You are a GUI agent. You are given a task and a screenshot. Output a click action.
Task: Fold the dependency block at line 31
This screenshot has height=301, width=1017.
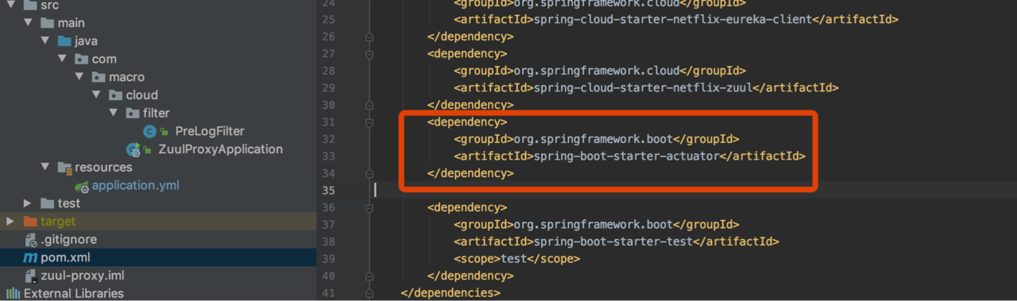click(x=369, y=122)
